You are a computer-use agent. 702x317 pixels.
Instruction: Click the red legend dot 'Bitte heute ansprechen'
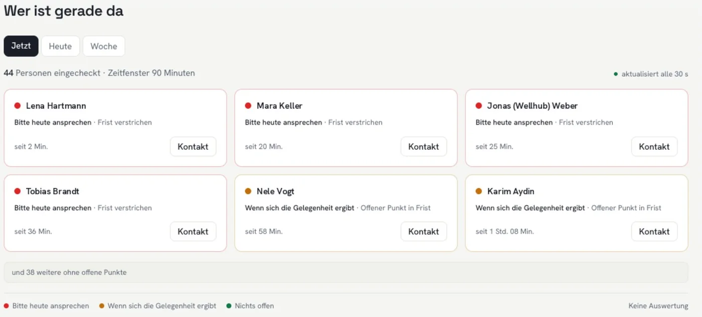[x=7, y=306]
